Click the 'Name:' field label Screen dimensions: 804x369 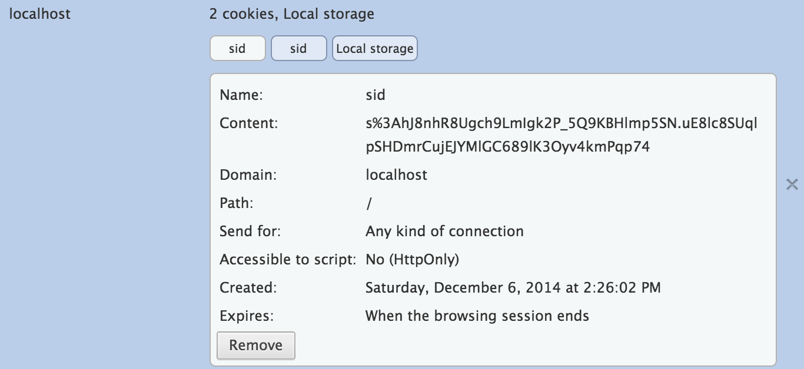click(241, 95)
